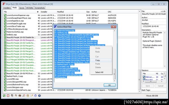Switch to the Screenshots tab
The width and height of the screenshot is (169, 105).
40,8
